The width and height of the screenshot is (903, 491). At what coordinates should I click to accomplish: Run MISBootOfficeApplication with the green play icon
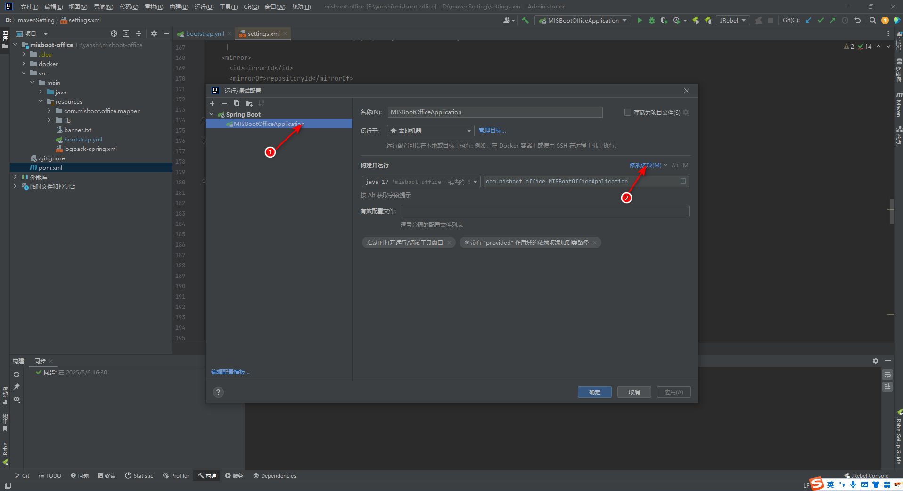pos(640,20)
